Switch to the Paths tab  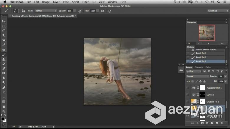(208, 67)
